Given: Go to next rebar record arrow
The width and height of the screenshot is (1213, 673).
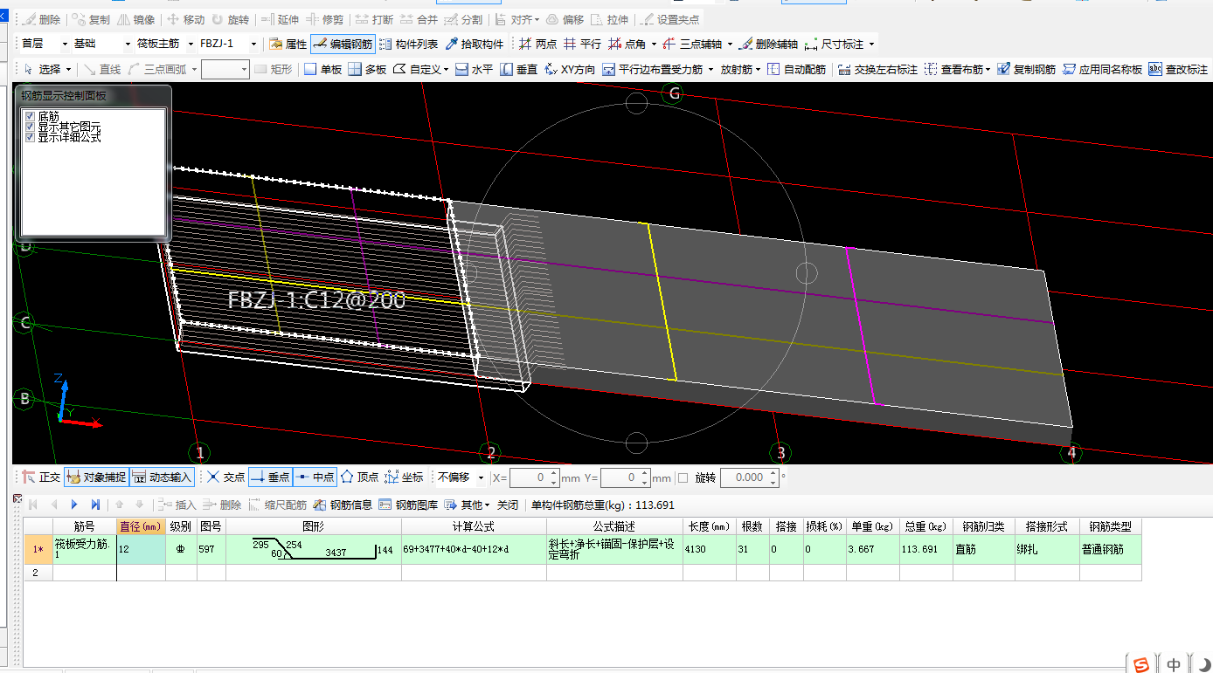Looking at the screenshot, I should pyautogui.click(x=74, y=505).
